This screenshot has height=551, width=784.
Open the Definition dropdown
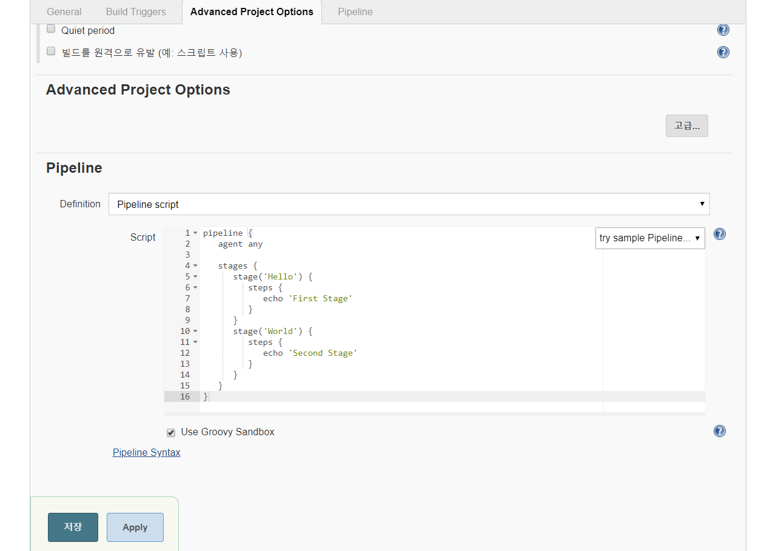point(409,204)
